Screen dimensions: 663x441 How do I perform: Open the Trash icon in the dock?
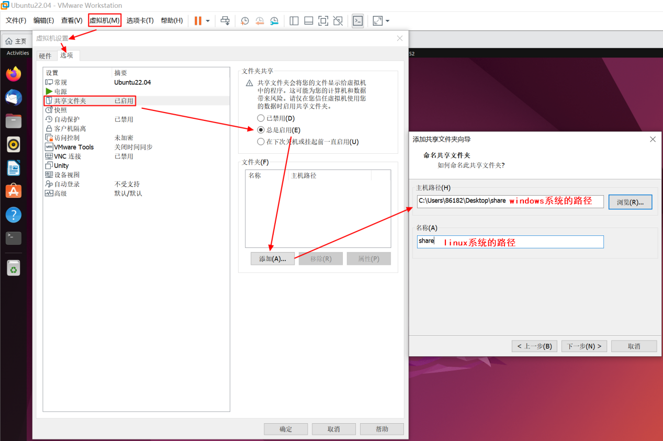pos(14,269)
